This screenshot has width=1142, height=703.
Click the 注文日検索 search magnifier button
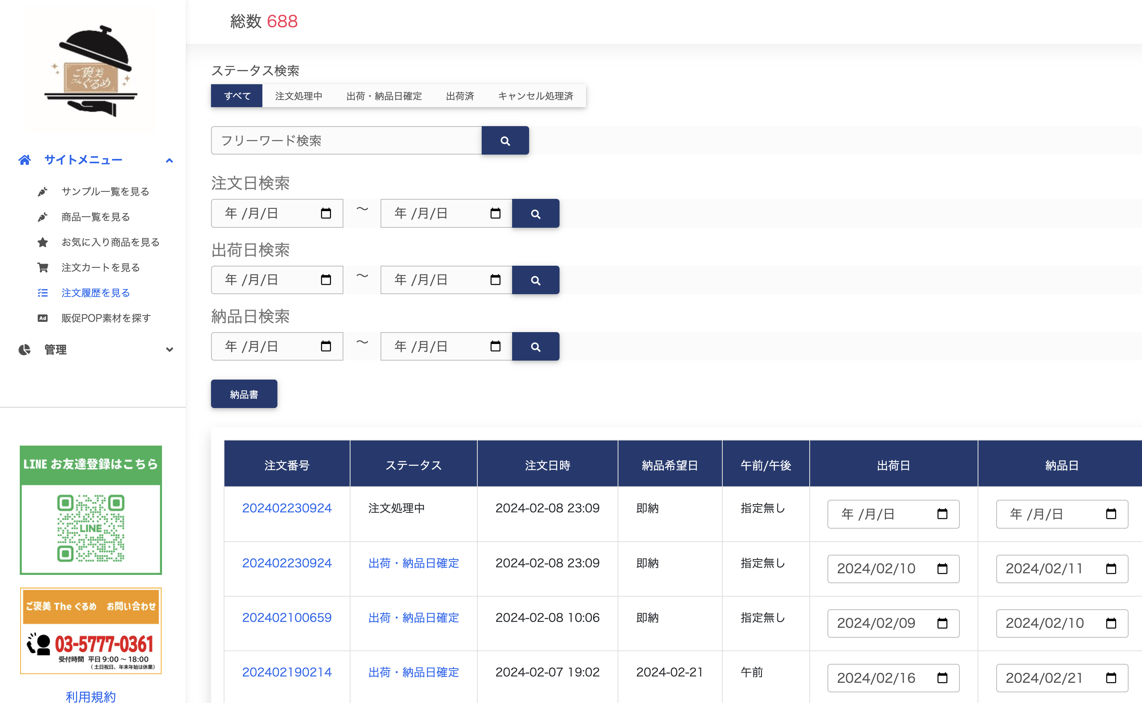pos(535,214)
